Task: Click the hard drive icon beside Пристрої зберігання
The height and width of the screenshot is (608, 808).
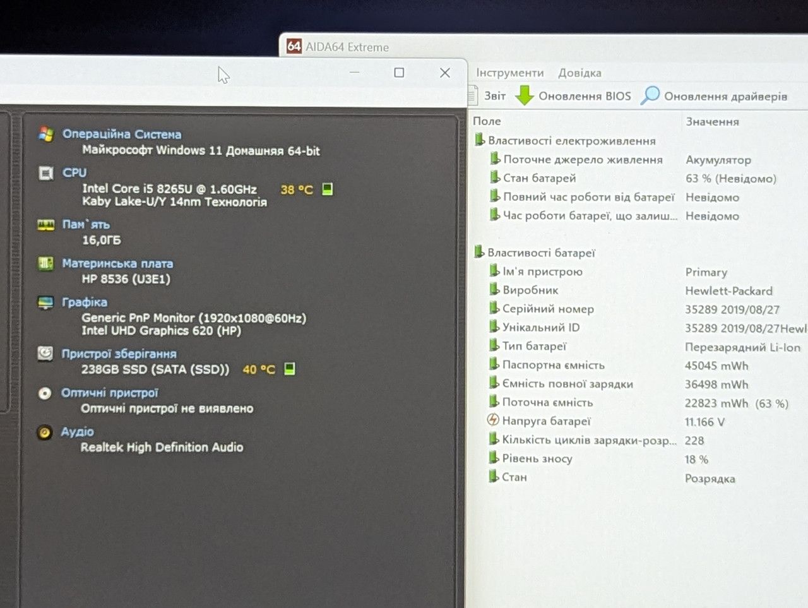Action: pos(45,354)
